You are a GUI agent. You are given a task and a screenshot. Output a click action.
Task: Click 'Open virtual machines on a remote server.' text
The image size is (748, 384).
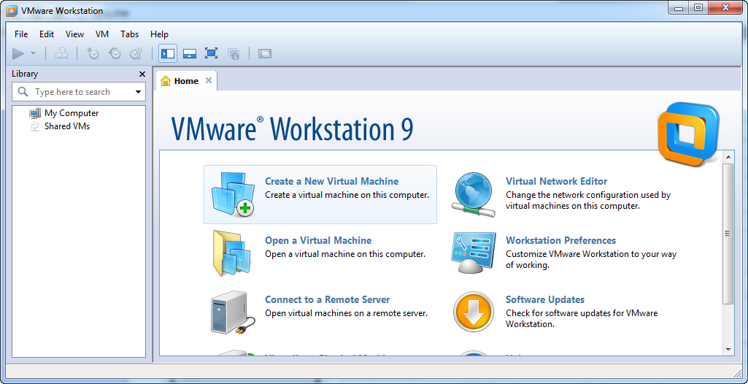coord(346,313)
